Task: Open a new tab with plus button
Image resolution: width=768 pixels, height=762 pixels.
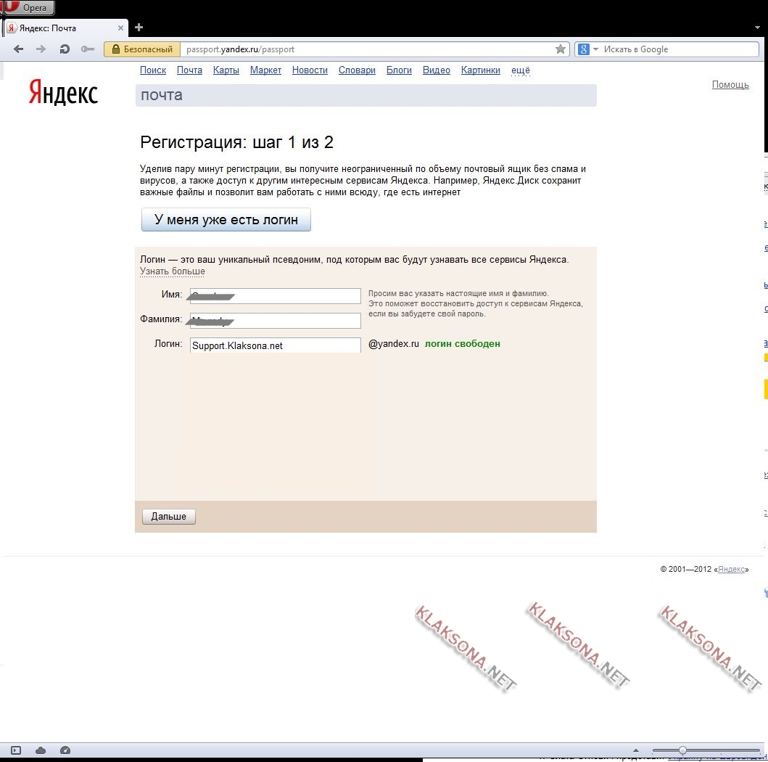Action: [x=139, y=28]
